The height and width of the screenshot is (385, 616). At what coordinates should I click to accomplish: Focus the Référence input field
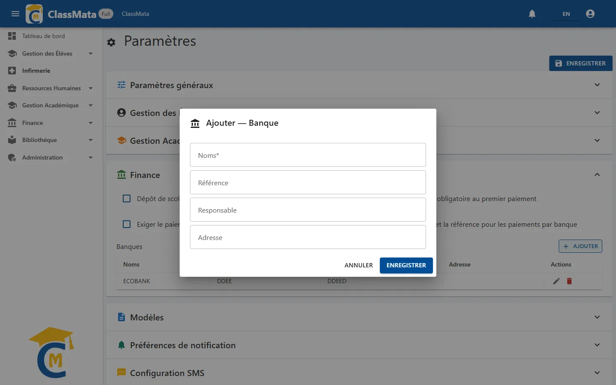click(x=308, y=182)
